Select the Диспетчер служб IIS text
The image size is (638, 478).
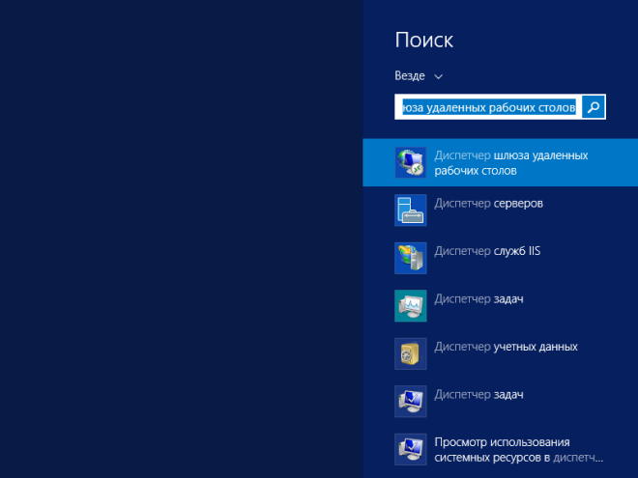coord(487,251)
